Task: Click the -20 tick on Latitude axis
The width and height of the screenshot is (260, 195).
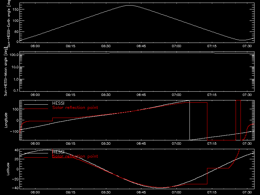Action: (15, 179)
